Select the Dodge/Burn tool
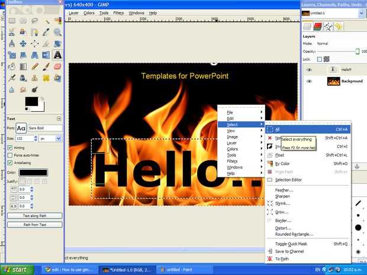The width and height of the screenshot is (367, 275). (x=35, y=89)
